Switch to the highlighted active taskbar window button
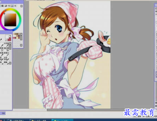 [62, 120]
